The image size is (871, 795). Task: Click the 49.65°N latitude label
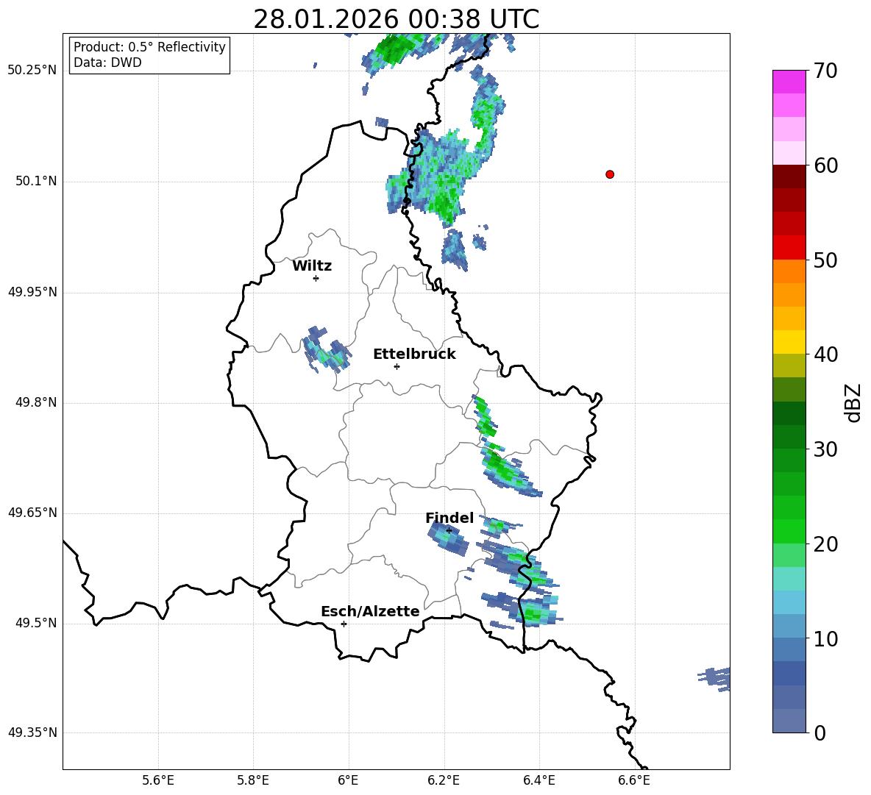pyautogui.click(x=32, y=513)
